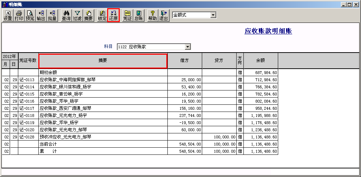Image resolution: width=361 pixels, height=177 pixels.
Task: Click summary 应收账款_元光电力_杨宇
Action: point(63,115)
